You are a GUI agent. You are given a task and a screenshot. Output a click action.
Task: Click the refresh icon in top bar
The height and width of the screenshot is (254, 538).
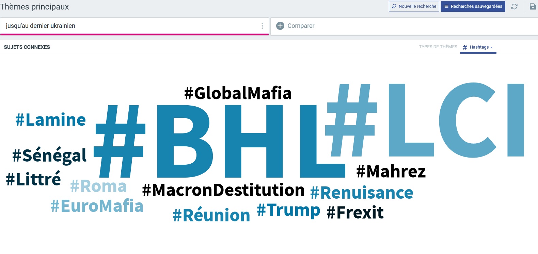(514, 6)
